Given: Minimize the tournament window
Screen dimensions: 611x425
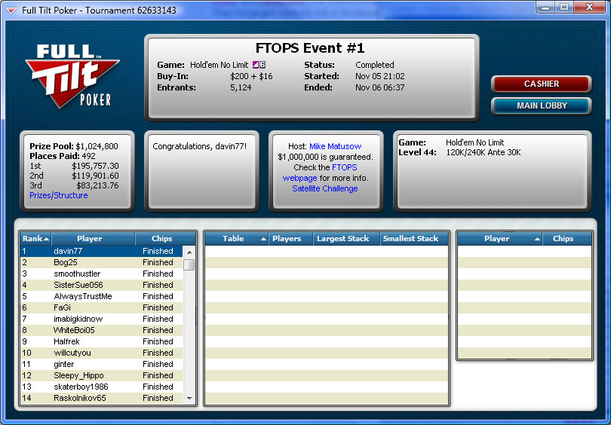Looking at the screenshot, I should coord(545,7).
